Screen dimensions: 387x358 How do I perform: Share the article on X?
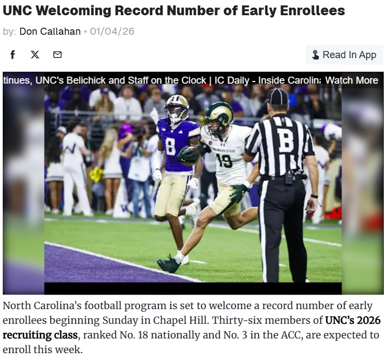coord(35,54)
